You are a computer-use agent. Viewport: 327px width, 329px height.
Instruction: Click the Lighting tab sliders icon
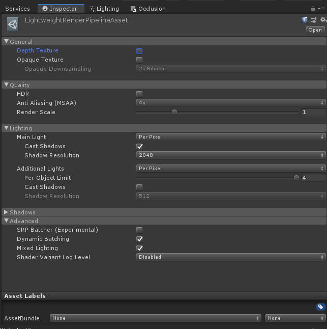pos(92,9)
